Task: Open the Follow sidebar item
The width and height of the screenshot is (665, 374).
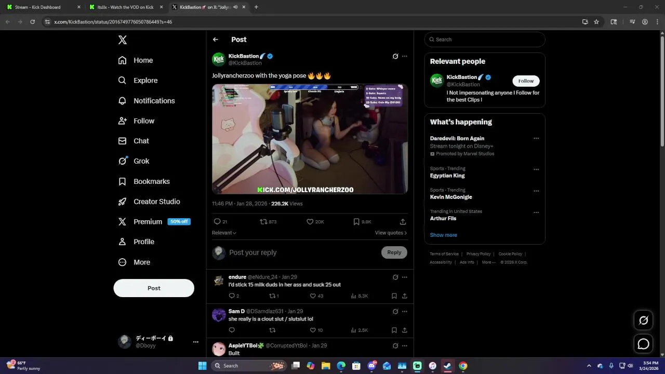Action: 136,121
